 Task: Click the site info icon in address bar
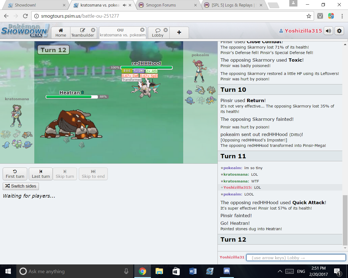coord(36,16)
